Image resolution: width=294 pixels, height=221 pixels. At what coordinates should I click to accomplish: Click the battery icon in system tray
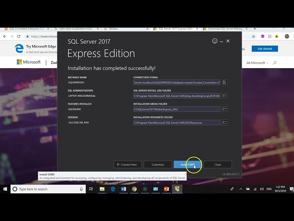[248, 189]
